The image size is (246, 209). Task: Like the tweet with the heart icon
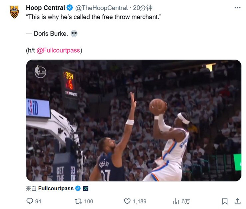coord(127,201)
